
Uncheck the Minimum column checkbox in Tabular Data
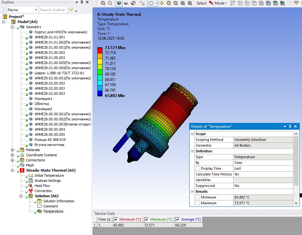tap(116, 219)
